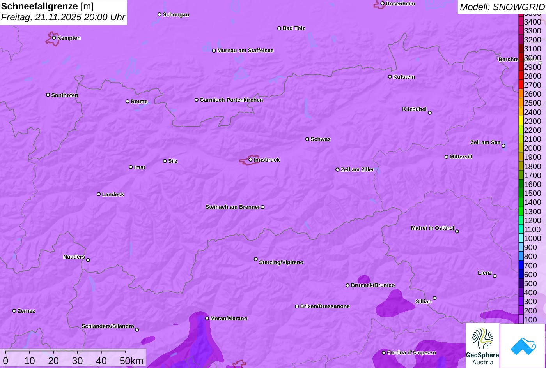Pick the light purple 100 legend swatch
Image resolution: width=546 pixels, height=368 pixels.
521,319
